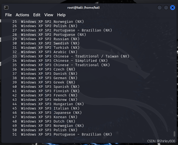
Task: Select line 29 Windows XP SP2 Russian (NX)
Action: pos(46,39)
